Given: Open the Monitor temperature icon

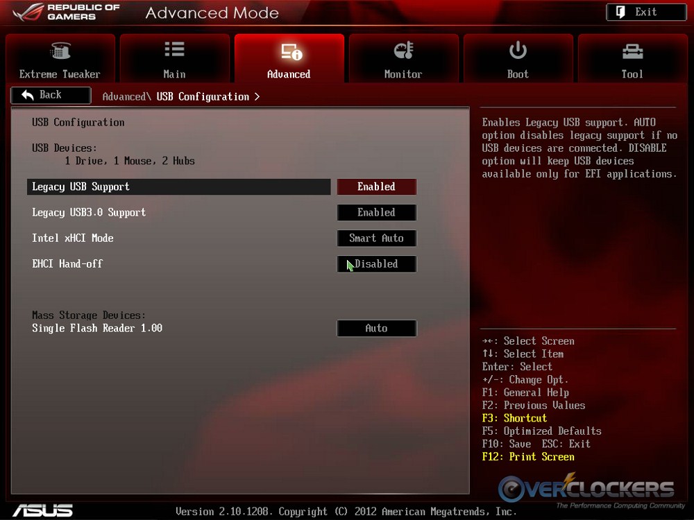Looking at the screenshot, I should [403, 51].
